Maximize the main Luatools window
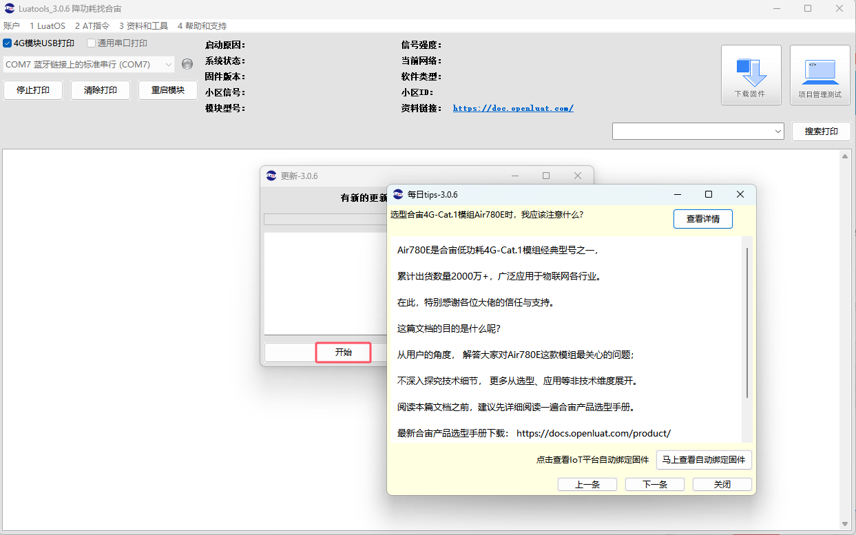 tap(808, 8)
